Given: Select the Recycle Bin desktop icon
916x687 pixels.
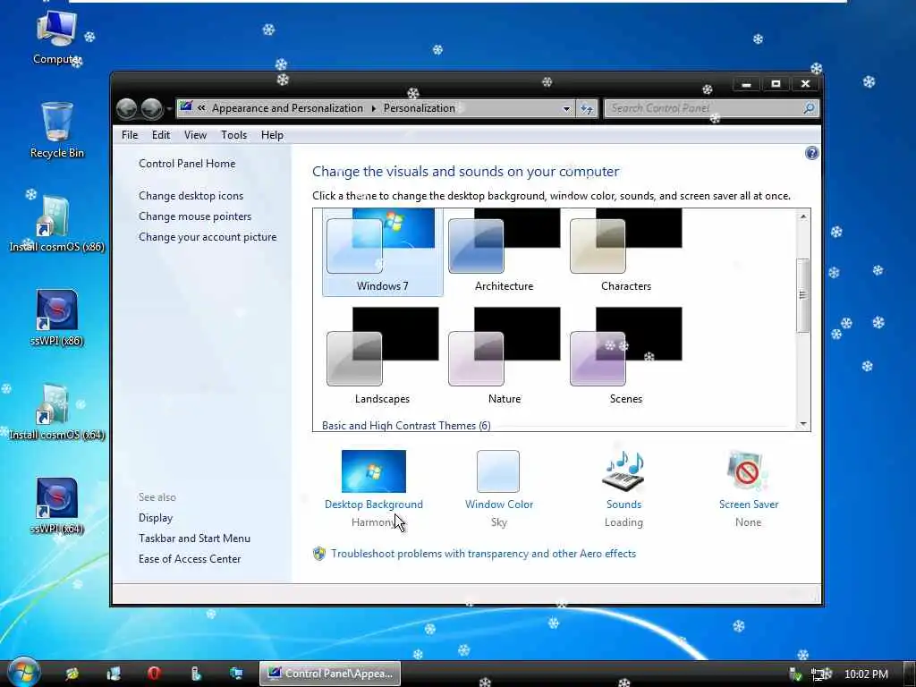Looking at the screenshot, I should tap(56, 131).
